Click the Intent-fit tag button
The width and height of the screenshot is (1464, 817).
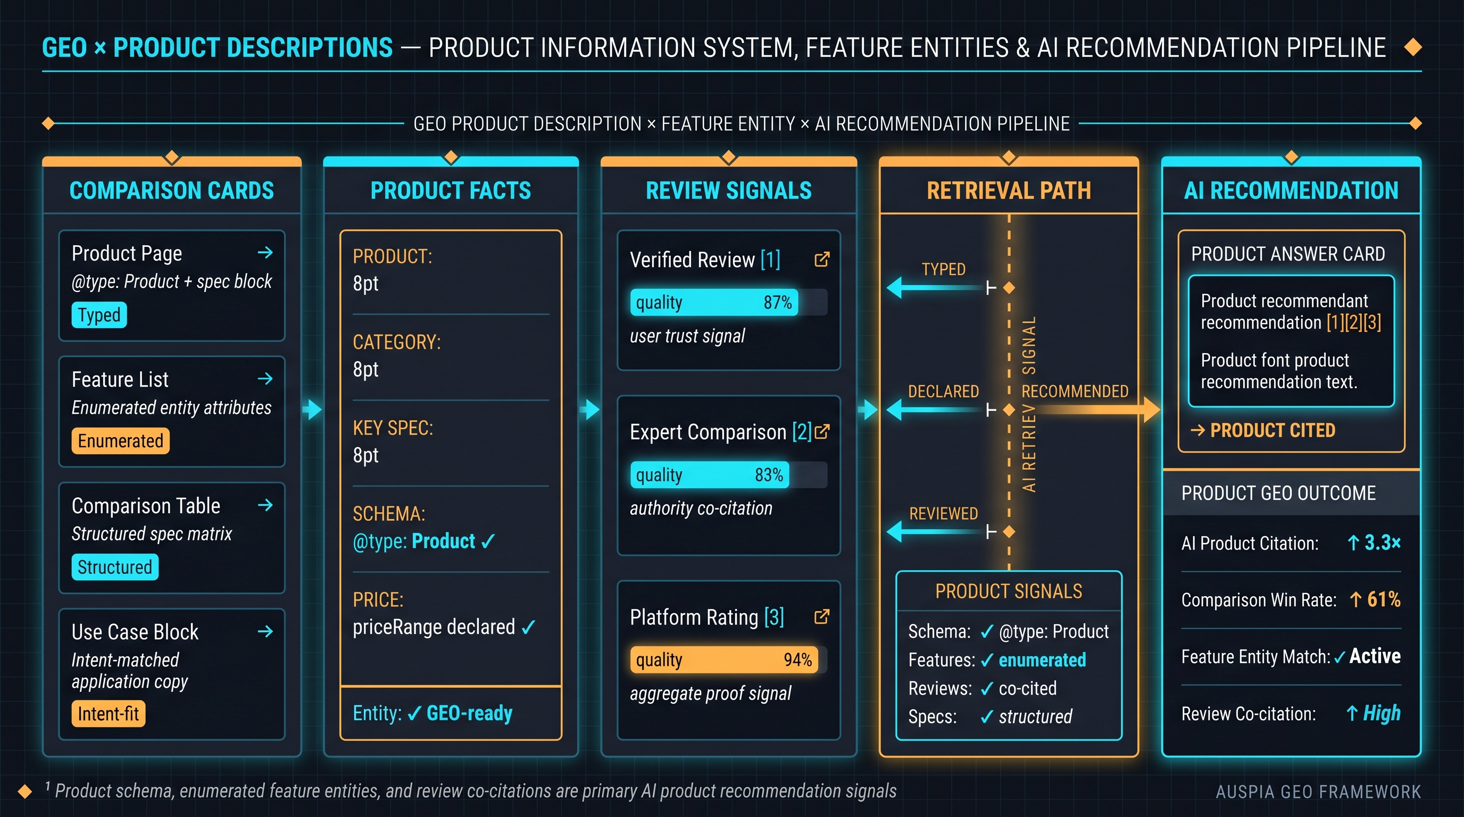(108, 714)
